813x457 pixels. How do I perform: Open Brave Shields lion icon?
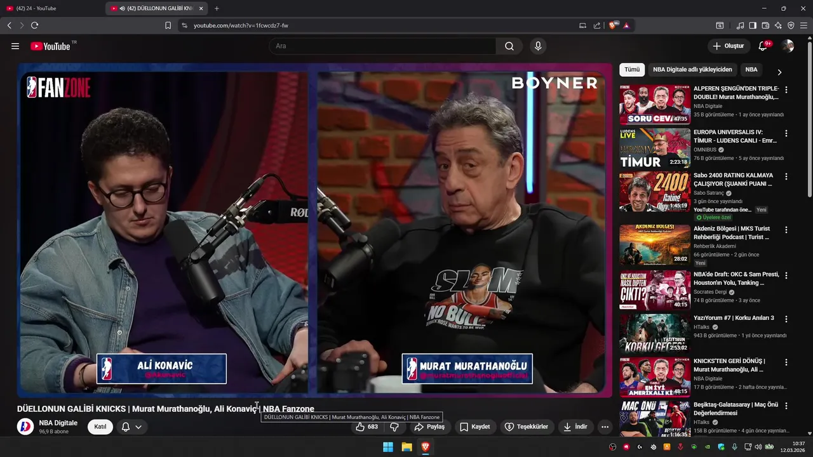coord(613,25)
